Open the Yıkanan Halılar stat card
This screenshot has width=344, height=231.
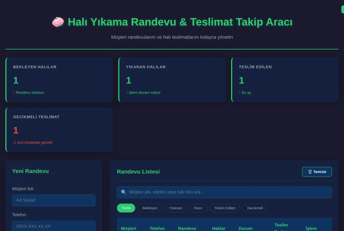(x=172, y=80)
